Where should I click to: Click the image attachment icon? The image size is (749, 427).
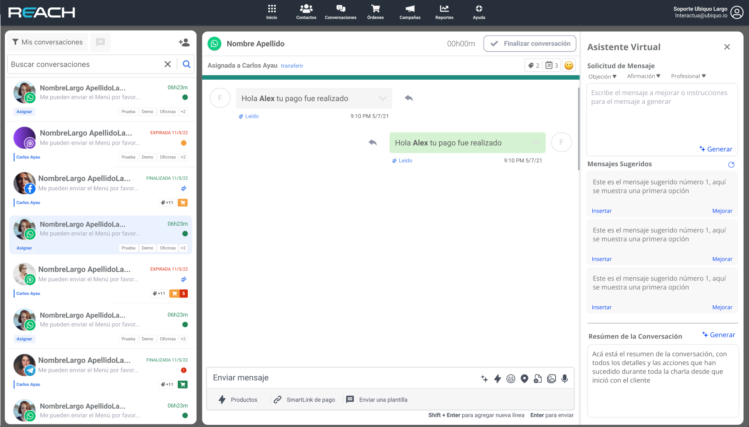pos(552,379)
